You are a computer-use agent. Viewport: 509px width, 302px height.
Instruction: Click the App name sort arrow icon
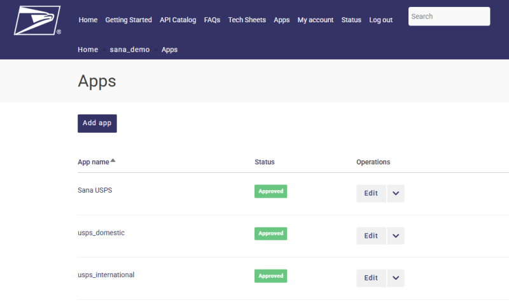tap(113, 160)
